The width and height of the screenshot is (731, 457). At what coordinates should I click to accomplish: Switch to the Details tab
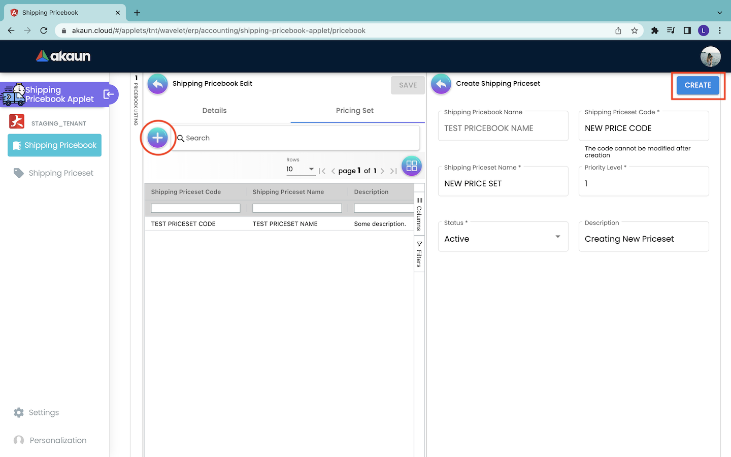[x=214, y=111]
